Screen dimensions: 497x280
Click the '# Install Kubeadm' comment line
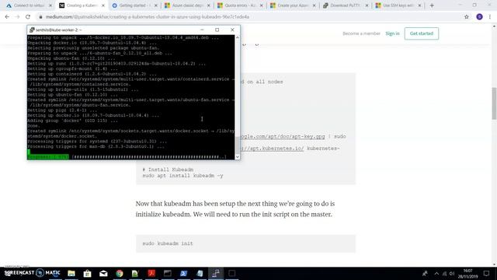(168, 170)
